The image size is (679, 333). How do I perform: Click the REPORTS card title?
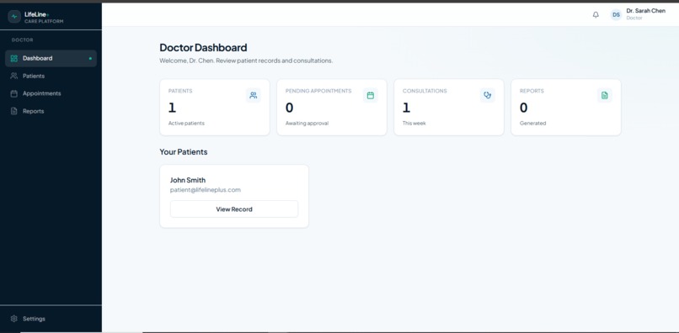(x=532, y=91)
